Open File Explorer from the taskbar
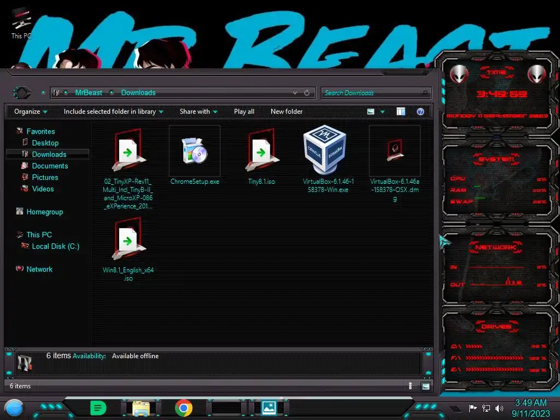The image size is (560, 420). 141,408
